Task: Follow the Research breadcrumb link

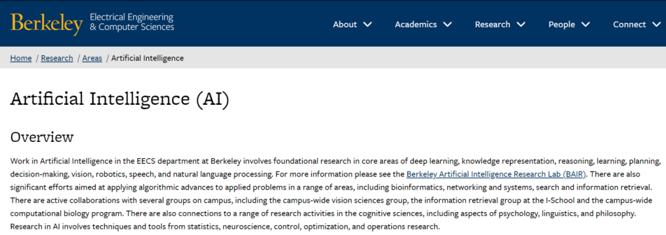Action: point(57,58)
